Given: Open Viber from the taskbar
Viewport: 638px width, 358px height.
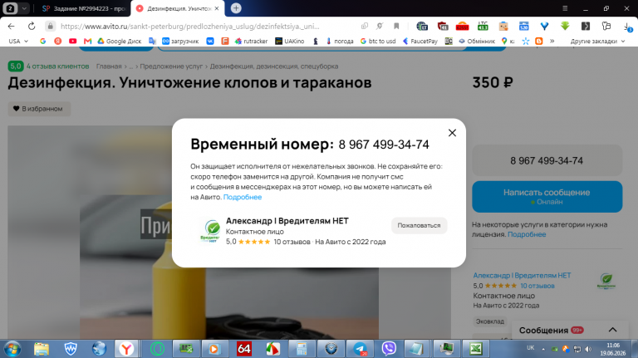Looking at the screenshot, I should (389, 349).
